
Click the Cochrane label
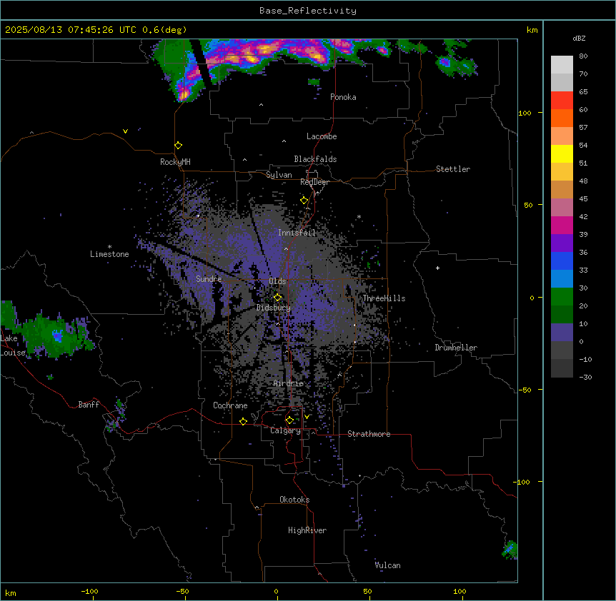(230, 405)
